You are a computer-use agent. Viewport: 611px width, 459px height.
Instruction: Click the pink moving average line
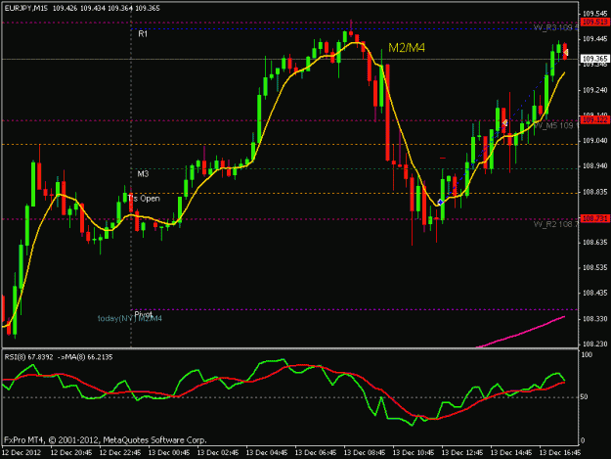pyautogui.click(x=521, y=332)
